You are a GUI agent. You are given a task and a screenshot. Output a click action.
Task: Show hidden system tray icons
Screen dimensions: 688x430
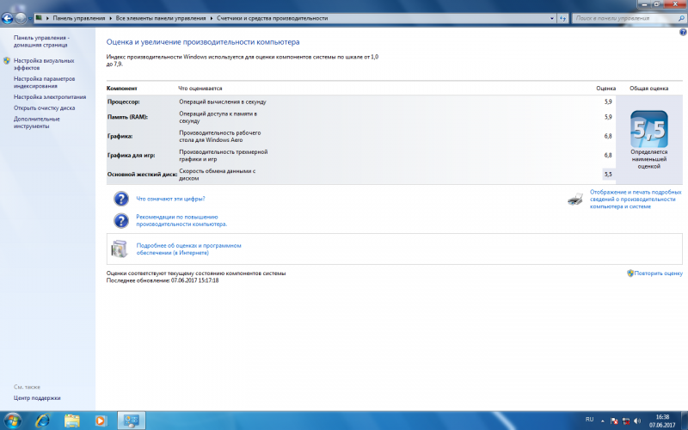coord(604,420)
